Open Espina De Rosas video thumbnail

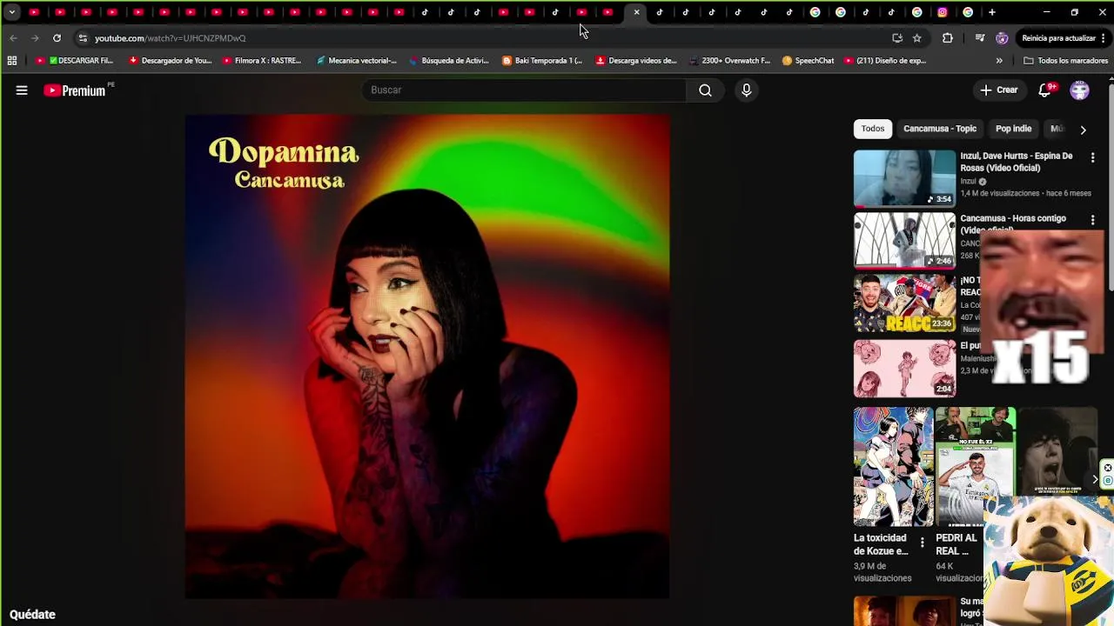click(x=904, y=178)
